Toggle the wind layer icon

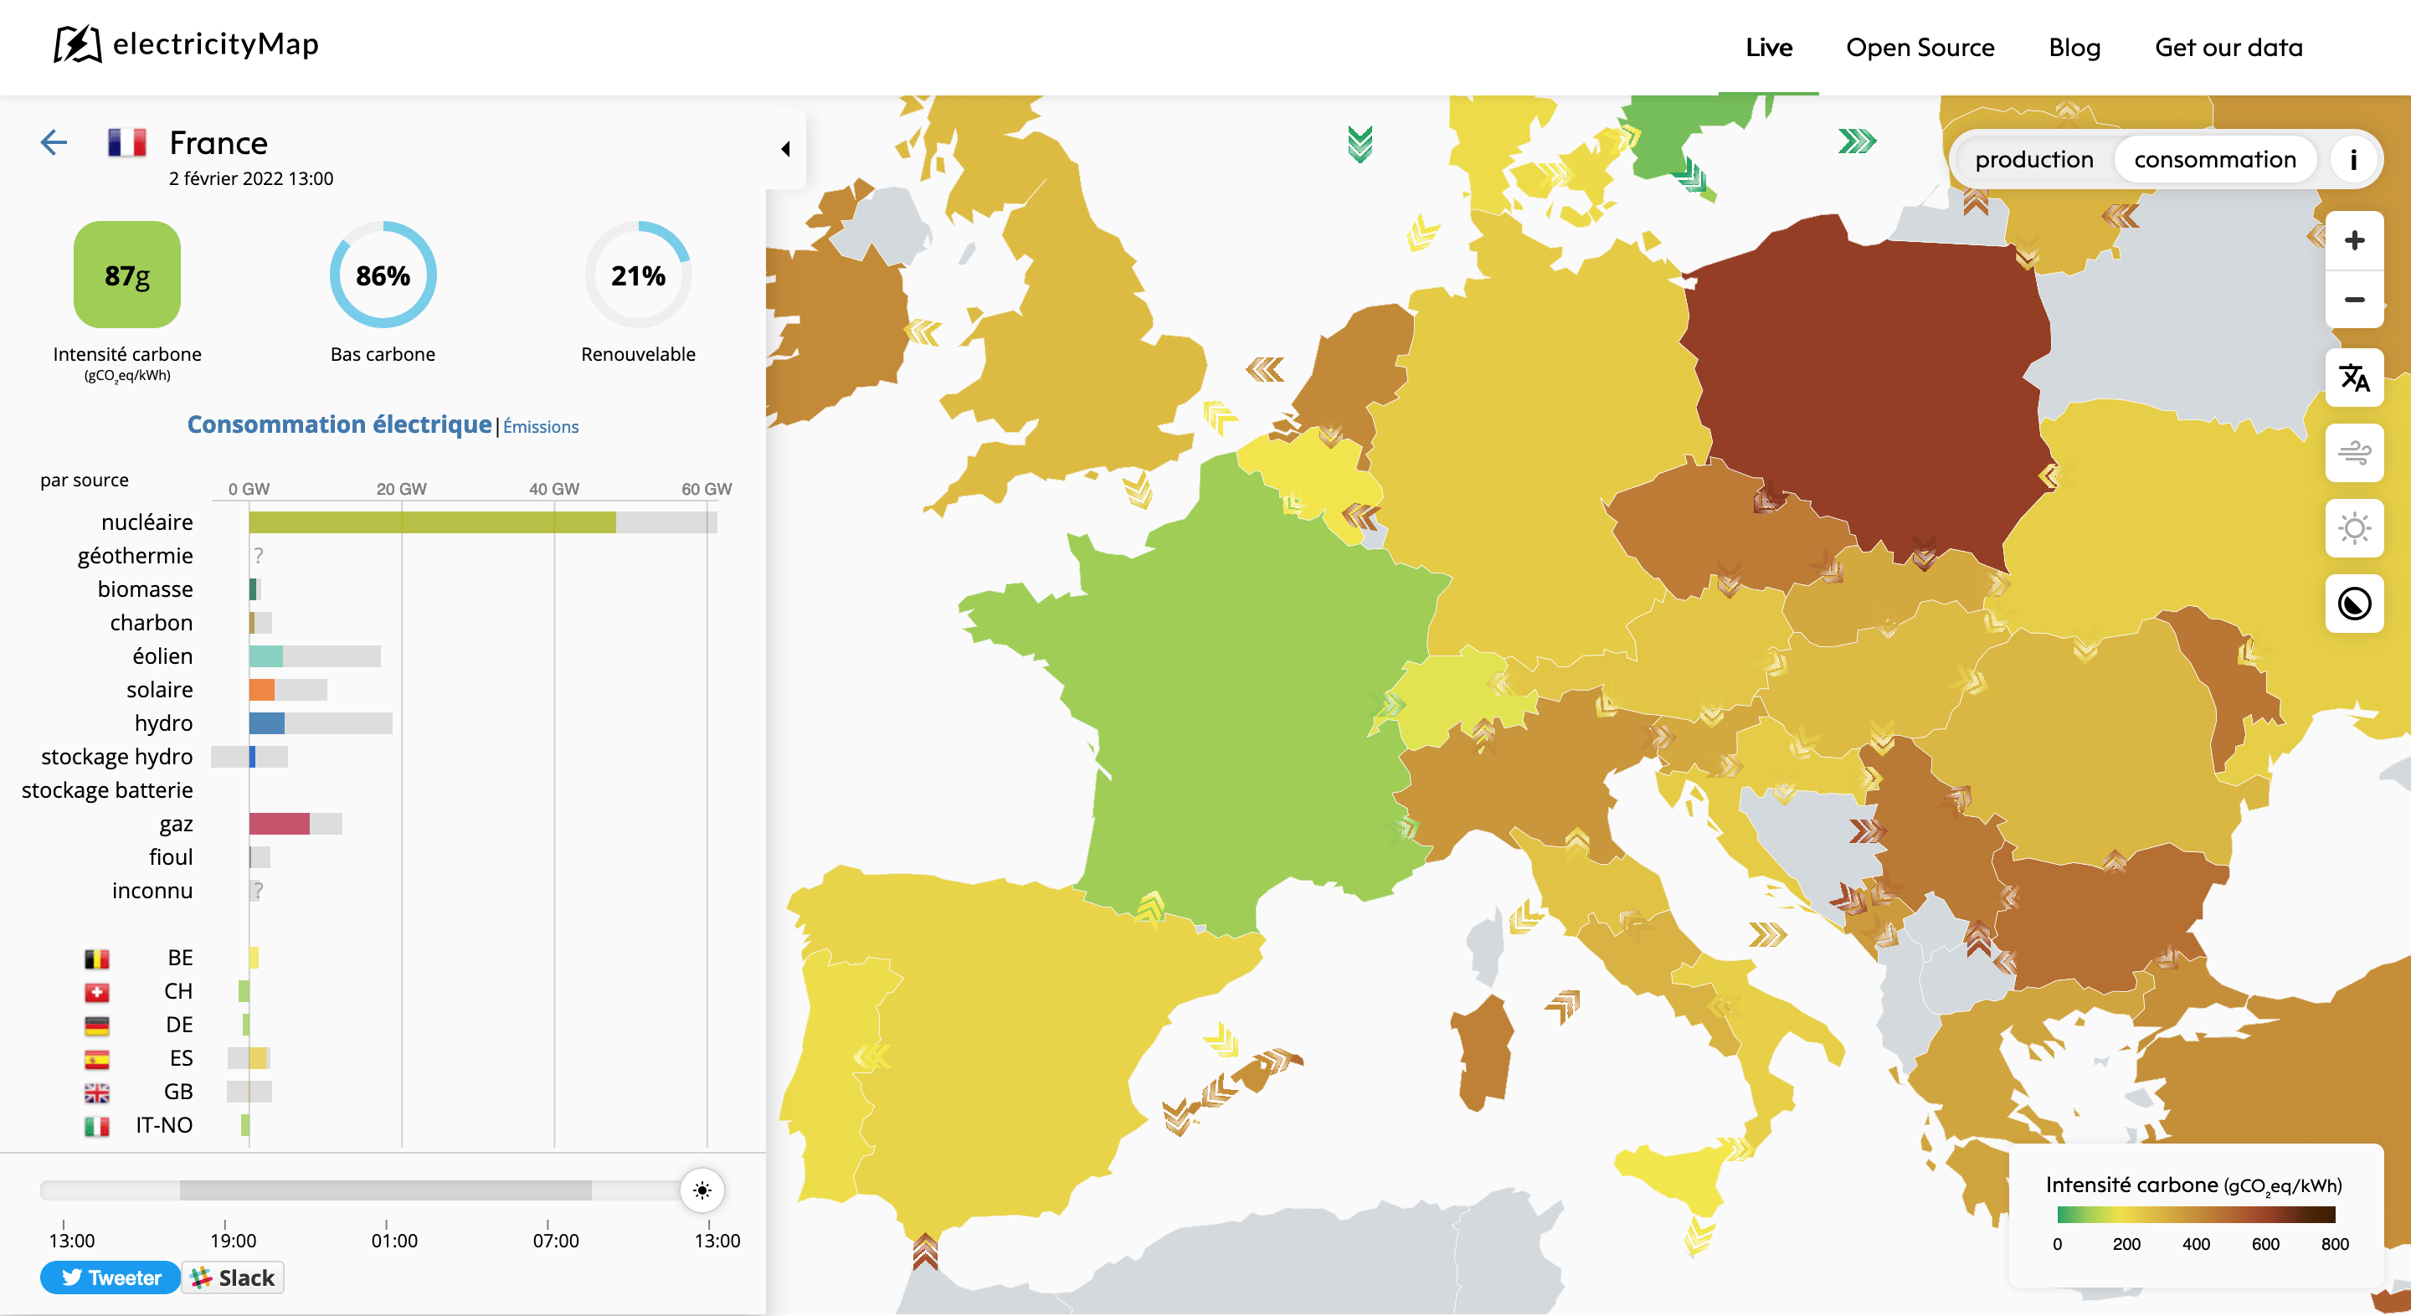pos(2354,453)
